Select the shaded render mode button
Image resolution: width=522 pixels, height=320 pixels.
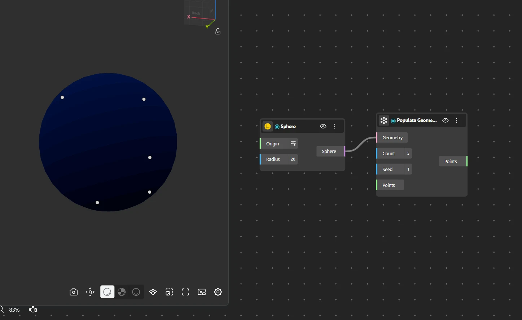point(107,292)
